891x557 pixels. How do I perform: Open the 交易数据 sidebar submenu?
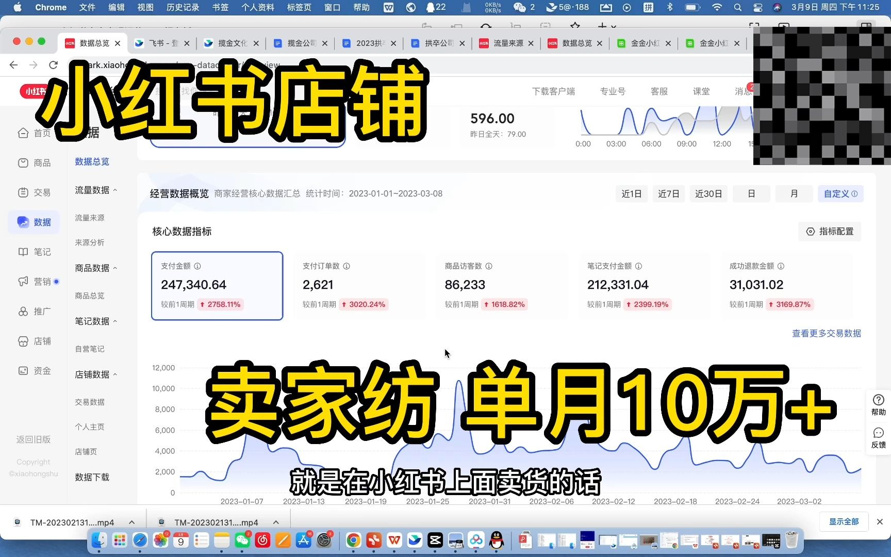coord(90,402)
